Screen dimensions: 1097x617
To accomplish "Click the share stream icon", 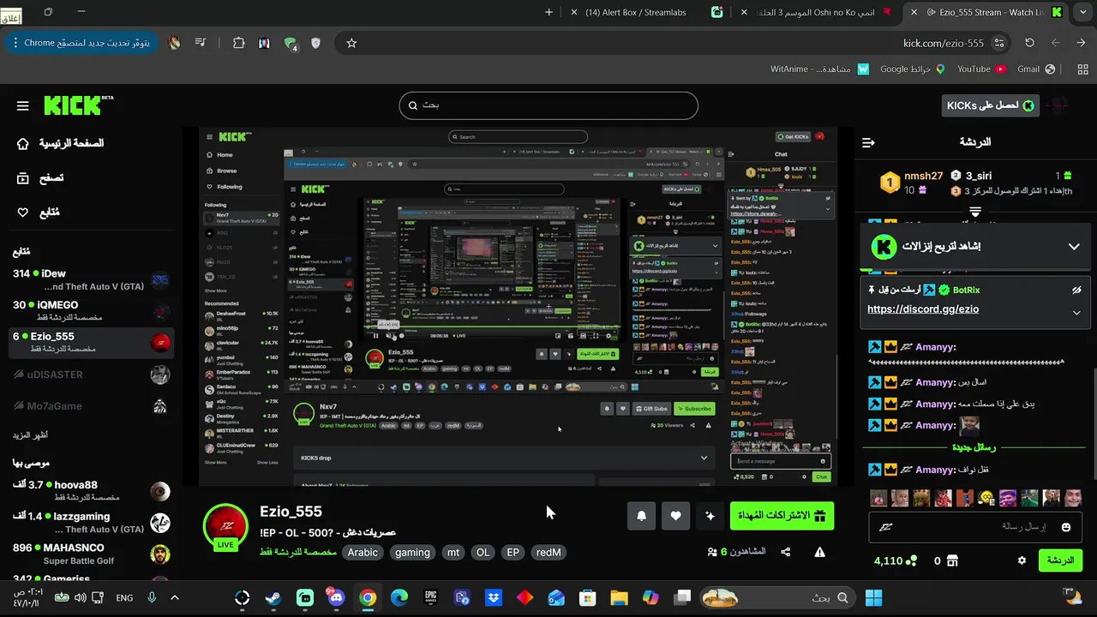I will tap(786, 552).
